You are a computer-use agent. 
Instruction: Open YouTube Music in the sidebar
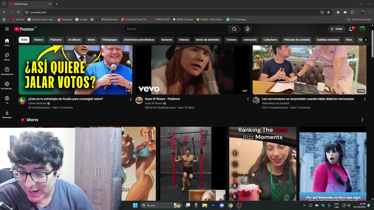7,85
